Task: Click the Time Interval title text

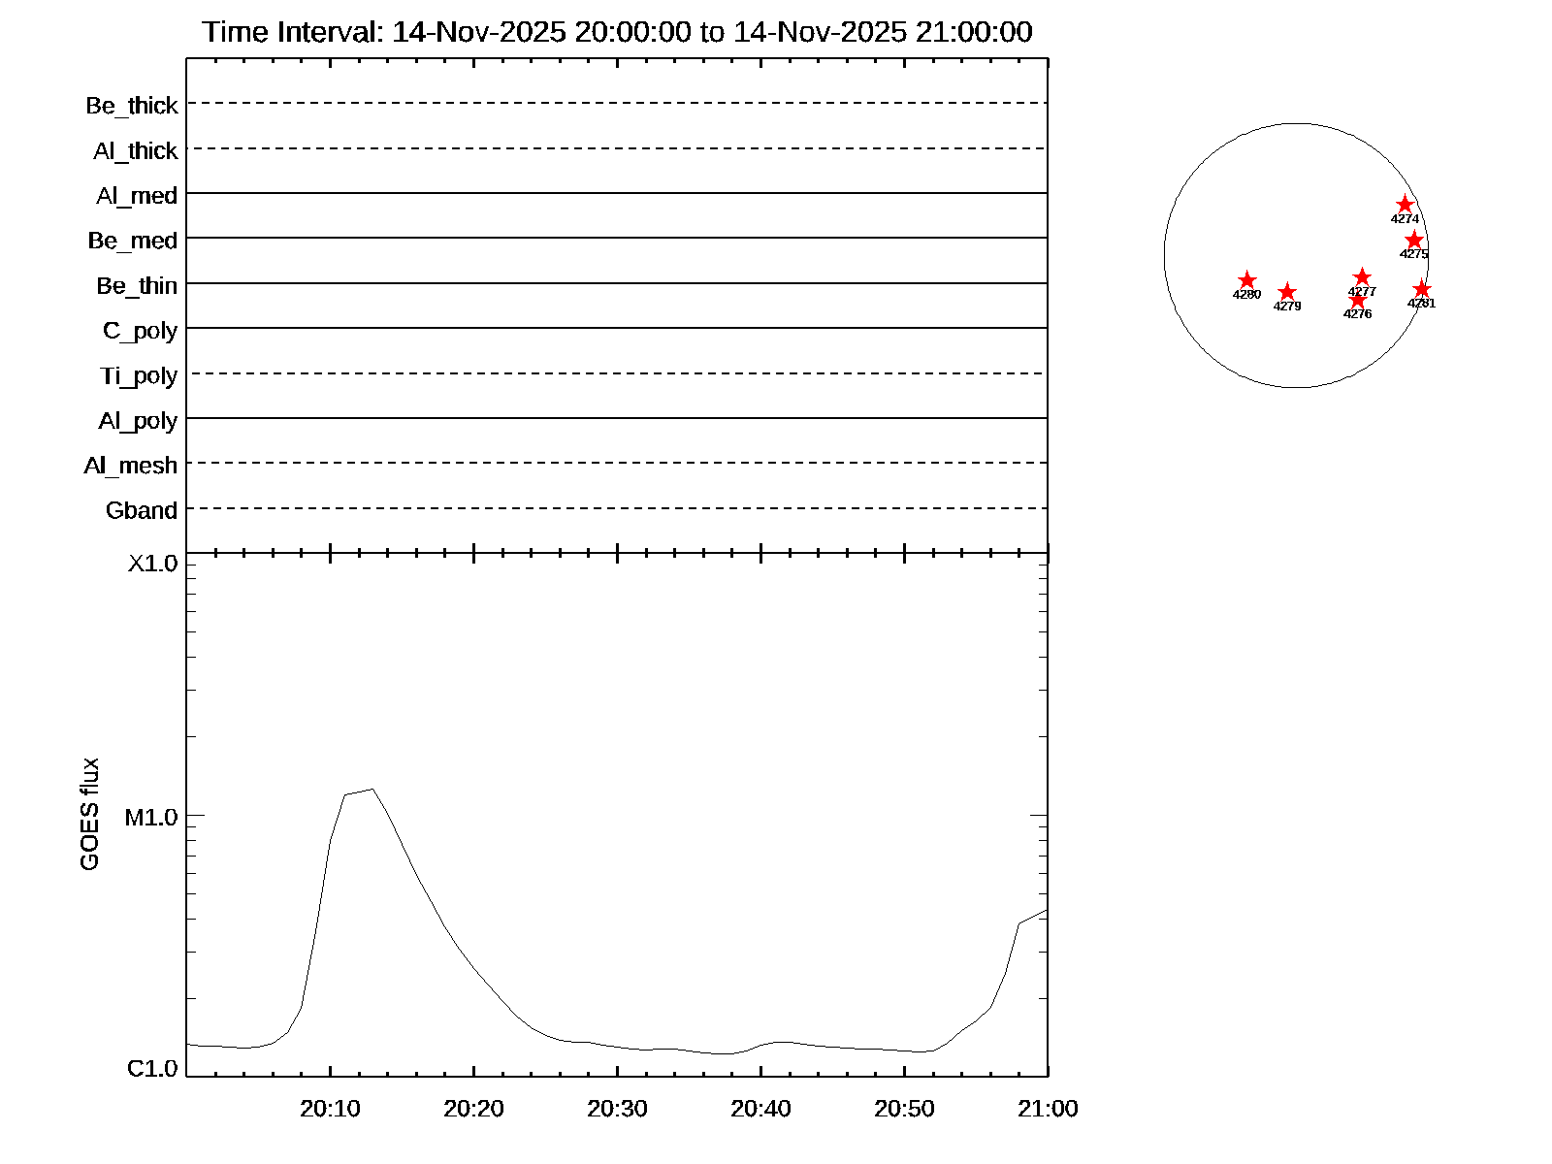Action: 617,32
